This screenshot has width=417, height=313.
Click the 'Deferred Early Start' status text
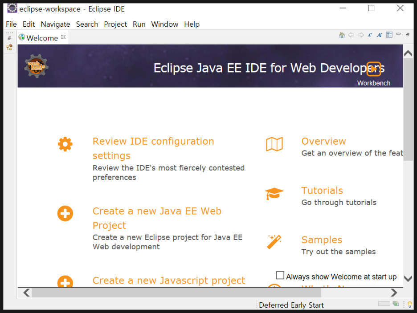(291, 305)
